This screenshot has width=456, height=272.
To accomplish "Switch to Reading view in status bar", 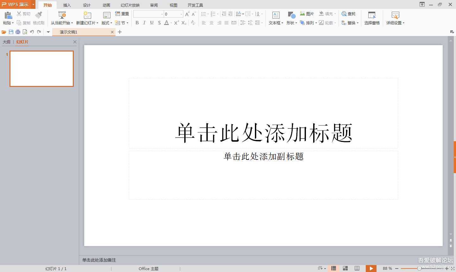I will 357,268.
